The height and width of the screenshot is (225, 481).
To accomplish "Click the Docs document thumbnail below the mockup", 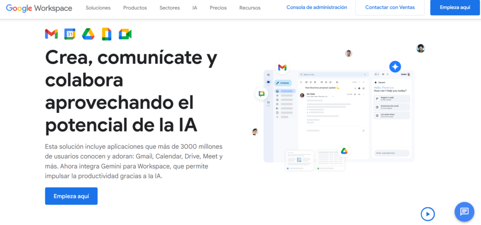I will [x=300, y=160].
